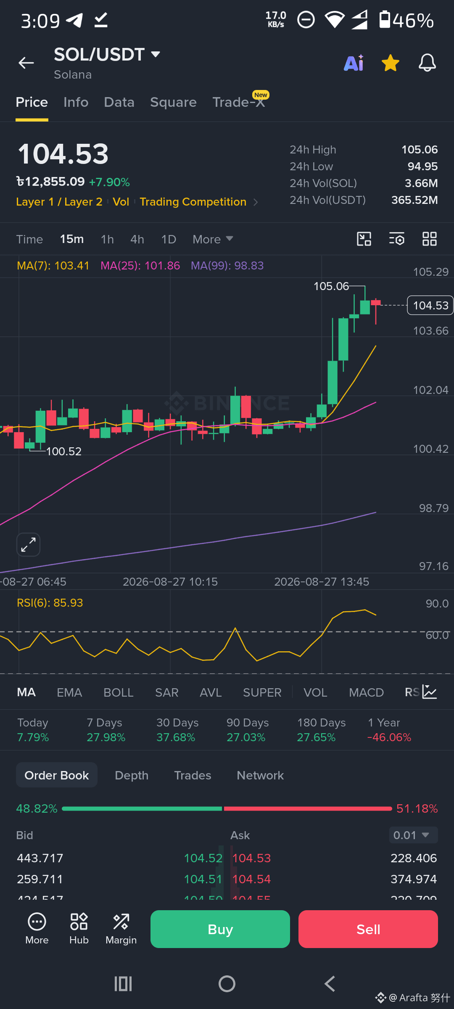Tap the MA(99) indicator value

(x=227, y=266)
